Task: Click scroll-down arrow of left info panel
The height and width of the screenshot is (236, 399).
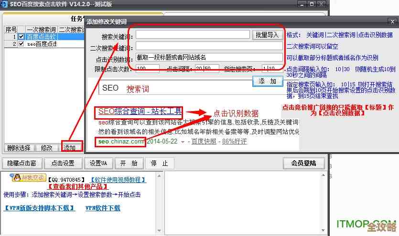Action: pos(159,231)
